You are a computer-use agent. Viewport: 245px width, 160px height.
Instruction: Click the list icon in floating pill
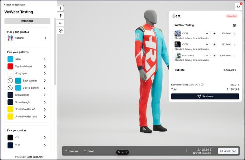(126, 152)
